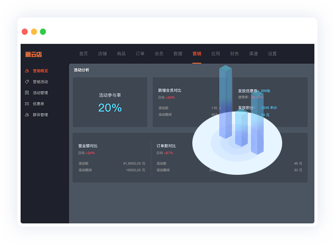Click the 群体管理 group icon

click(27, 115)
